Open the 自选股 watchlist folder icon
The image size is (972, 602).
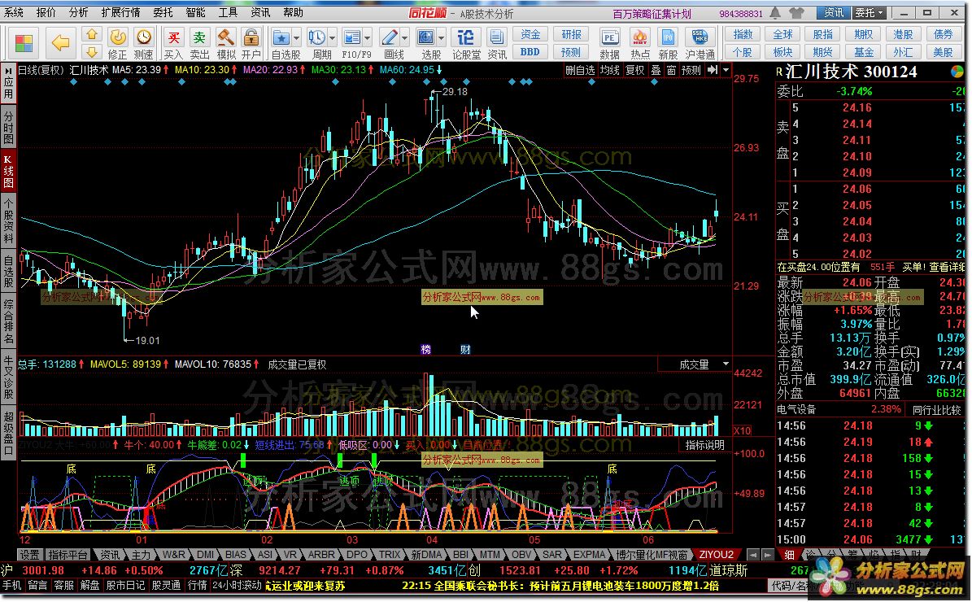[x=281, y=37]
